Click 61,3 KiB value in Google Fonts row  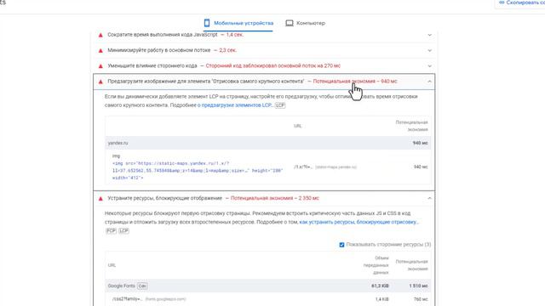(380, 286)
